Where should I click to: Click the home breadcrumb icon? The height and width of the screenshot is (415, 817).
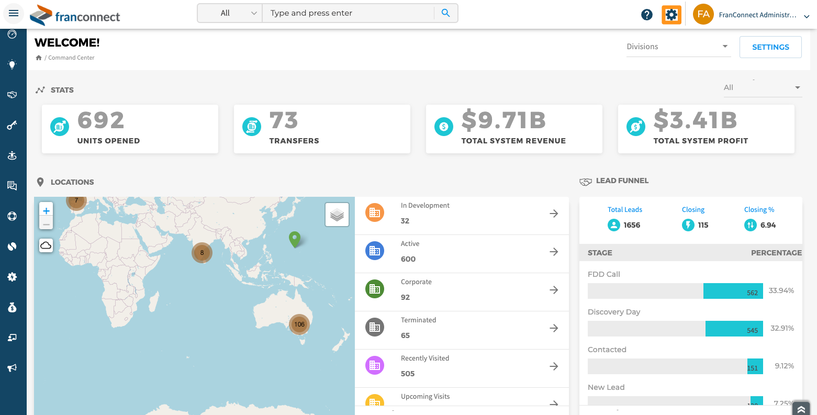point(38,58)
